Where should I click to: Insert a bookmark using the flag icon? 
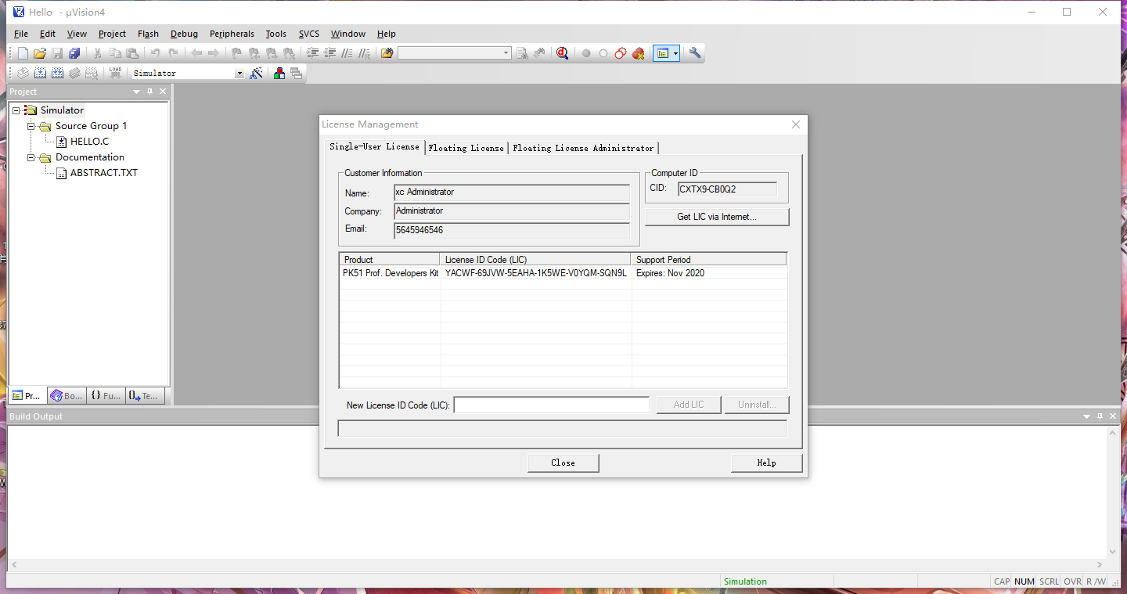click(x=237, y=53)
